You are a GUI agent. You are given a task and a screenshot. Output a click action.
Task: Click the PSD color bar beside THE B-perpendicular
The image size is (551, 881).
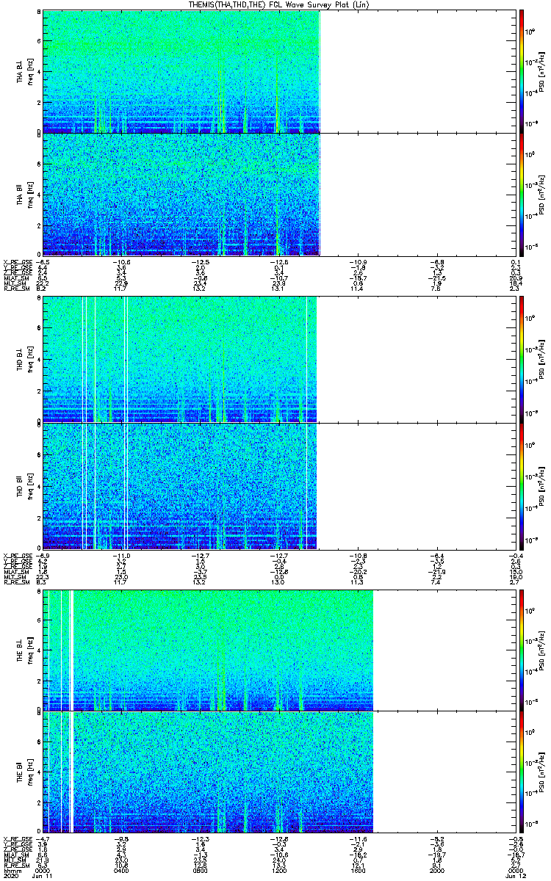[522, 650]
